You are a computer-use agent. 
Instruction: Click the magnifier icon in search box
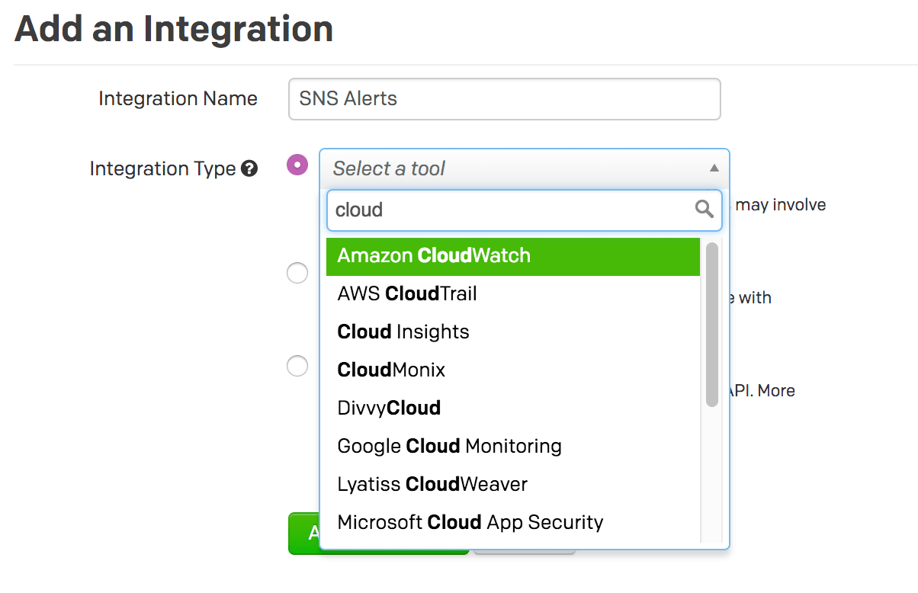(x=705, y=210)
